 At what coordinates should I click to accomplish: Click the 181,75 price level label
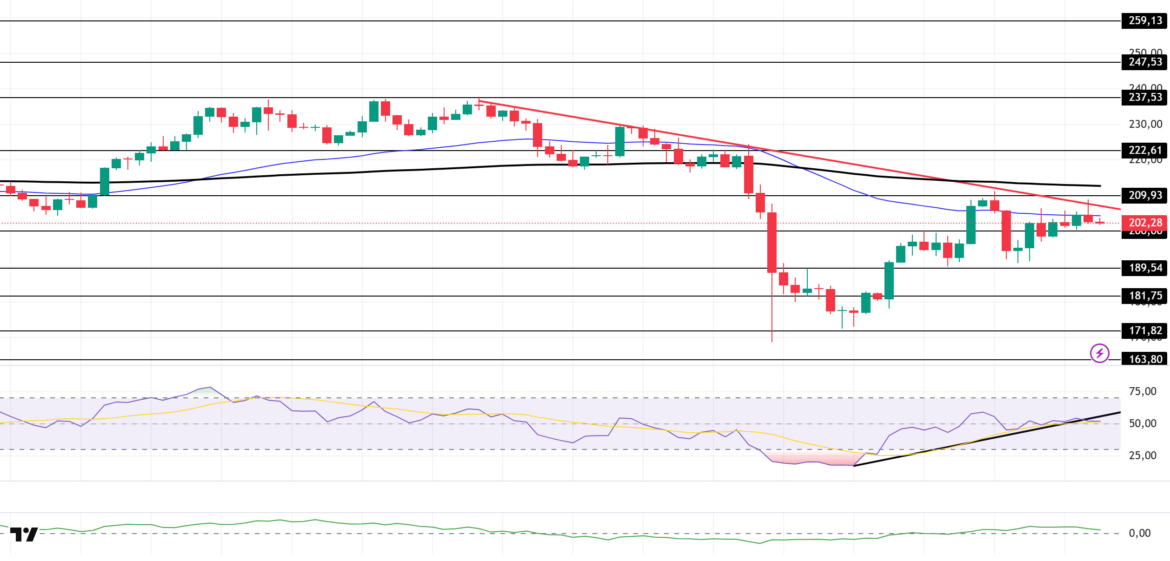tap(1144, 296)
